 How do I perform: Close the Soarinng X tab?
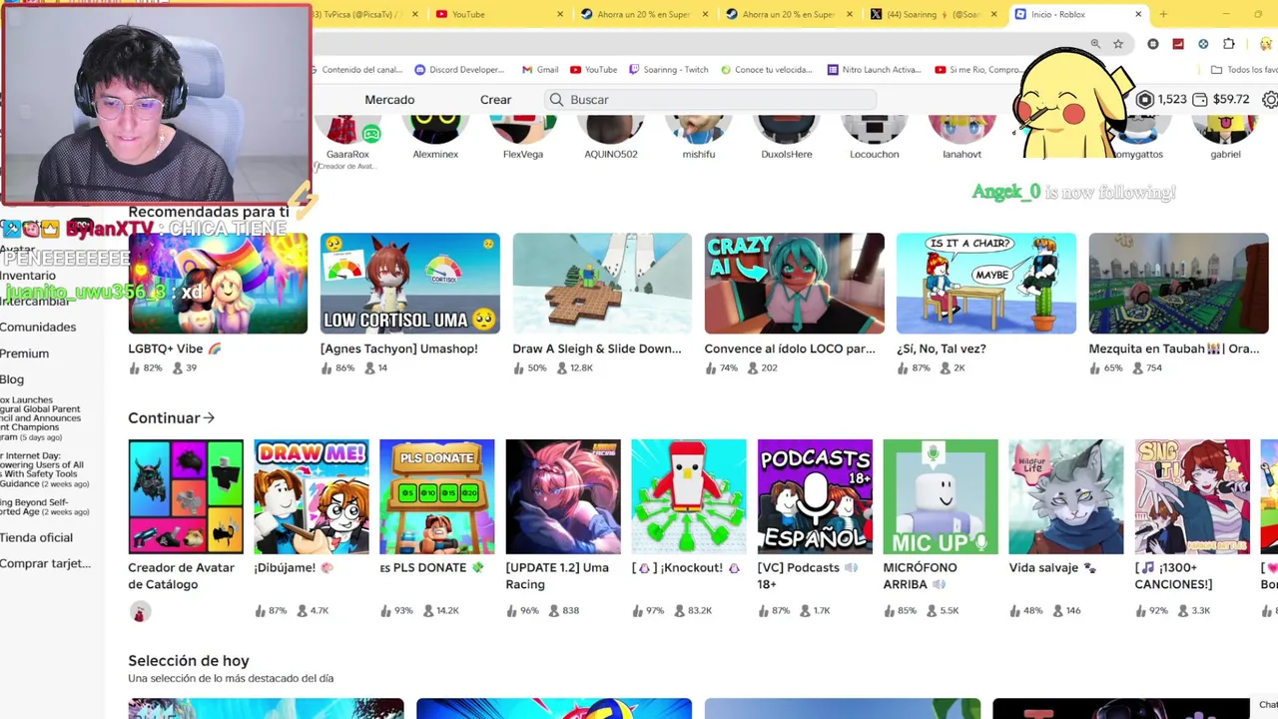993,14
